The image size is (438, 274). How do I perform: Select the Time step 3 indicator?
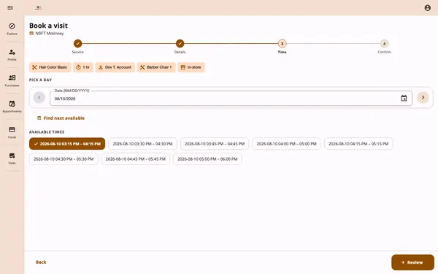coord(282,44)
